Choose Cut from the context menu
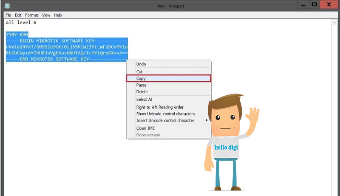The height and width of the screenshot is (196, 340). click(168, 72)
